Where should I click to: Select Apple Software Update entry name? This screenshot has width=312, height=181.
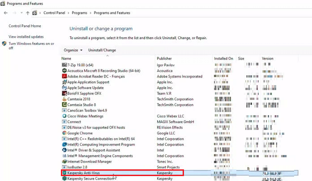coord(85,88)
